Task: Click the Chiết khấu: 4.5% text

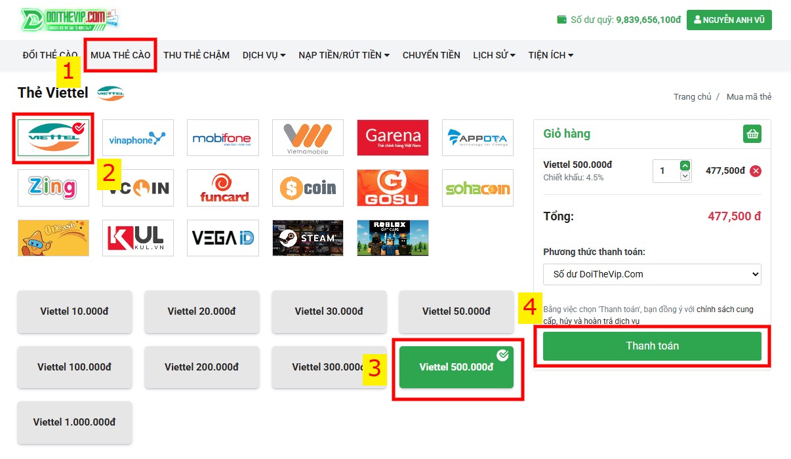Action: coord(573,178)
